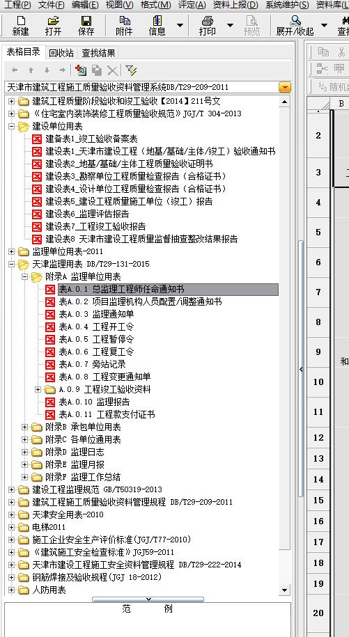The height and width of the screenshot is (637, 349).
Task: Open the standard selection dropdown orange arrow
Action: pos(285,87)
